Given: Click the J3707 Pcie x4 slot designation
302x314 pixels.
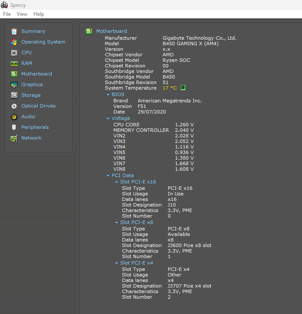Looking at the screenshot, I should [x=189, y=286].
